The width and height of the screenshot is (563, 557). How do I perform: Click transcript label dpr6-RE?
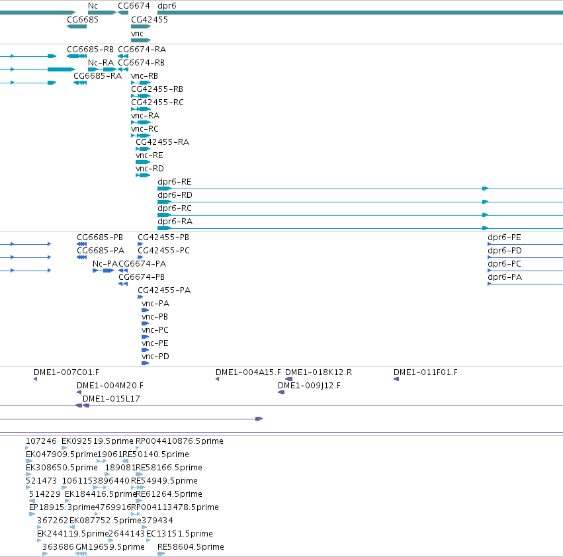pos(175,182)
